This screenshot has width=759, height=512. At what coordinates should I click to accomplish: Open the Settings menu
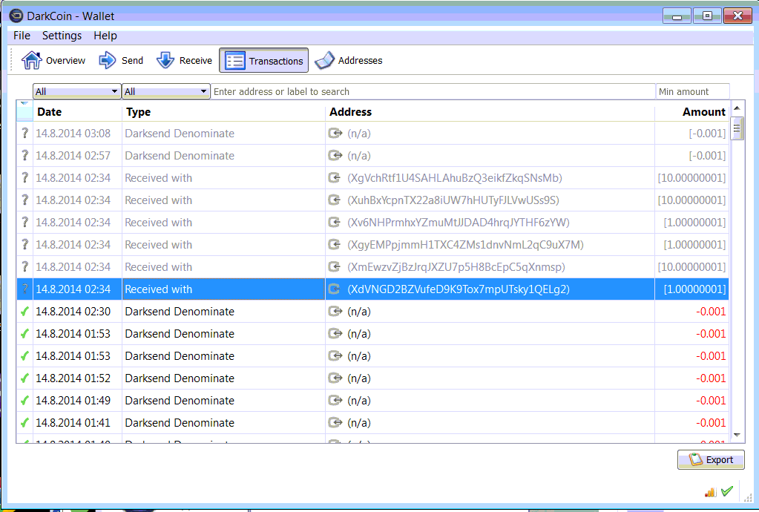click(x=62, y=36)
